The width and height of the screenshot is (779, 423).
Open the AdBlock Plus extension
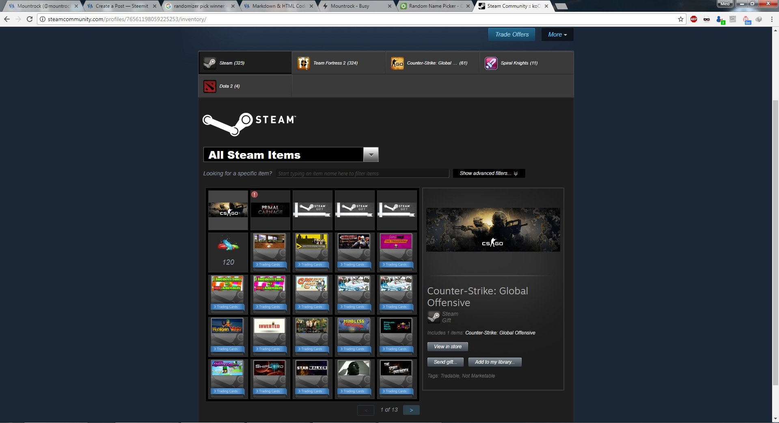pos(694,19)
